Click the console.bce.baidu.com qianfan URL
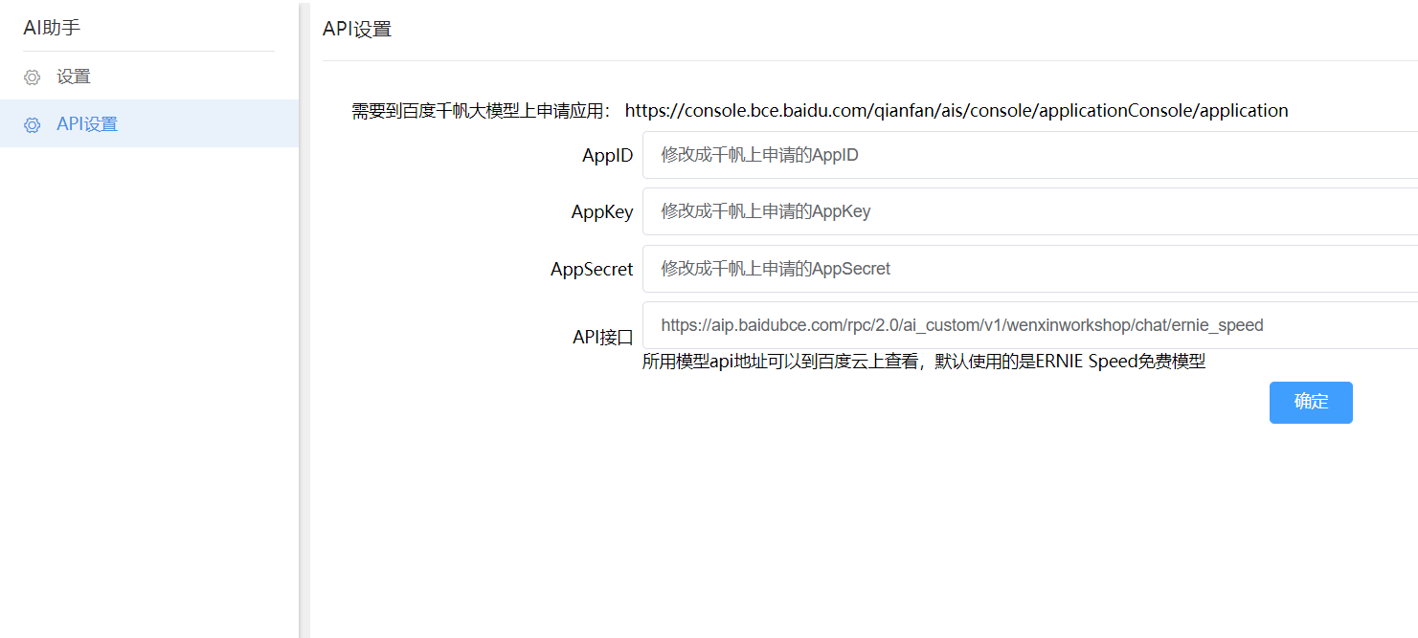This screenshot has height=638, width=1418. click(x=956, y=111)
